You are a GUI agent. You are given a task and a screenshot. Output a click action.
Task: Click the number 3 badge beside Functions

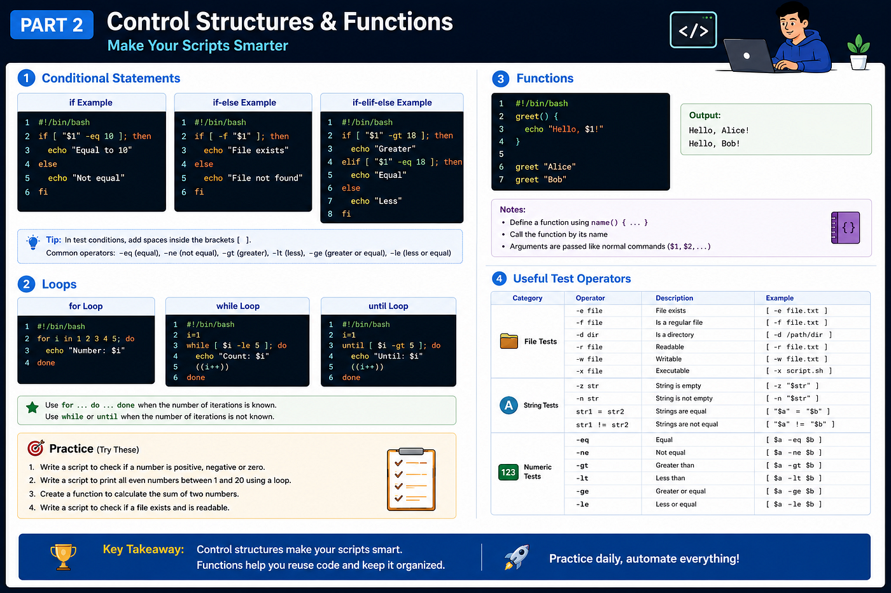click(x=501, y=79)
